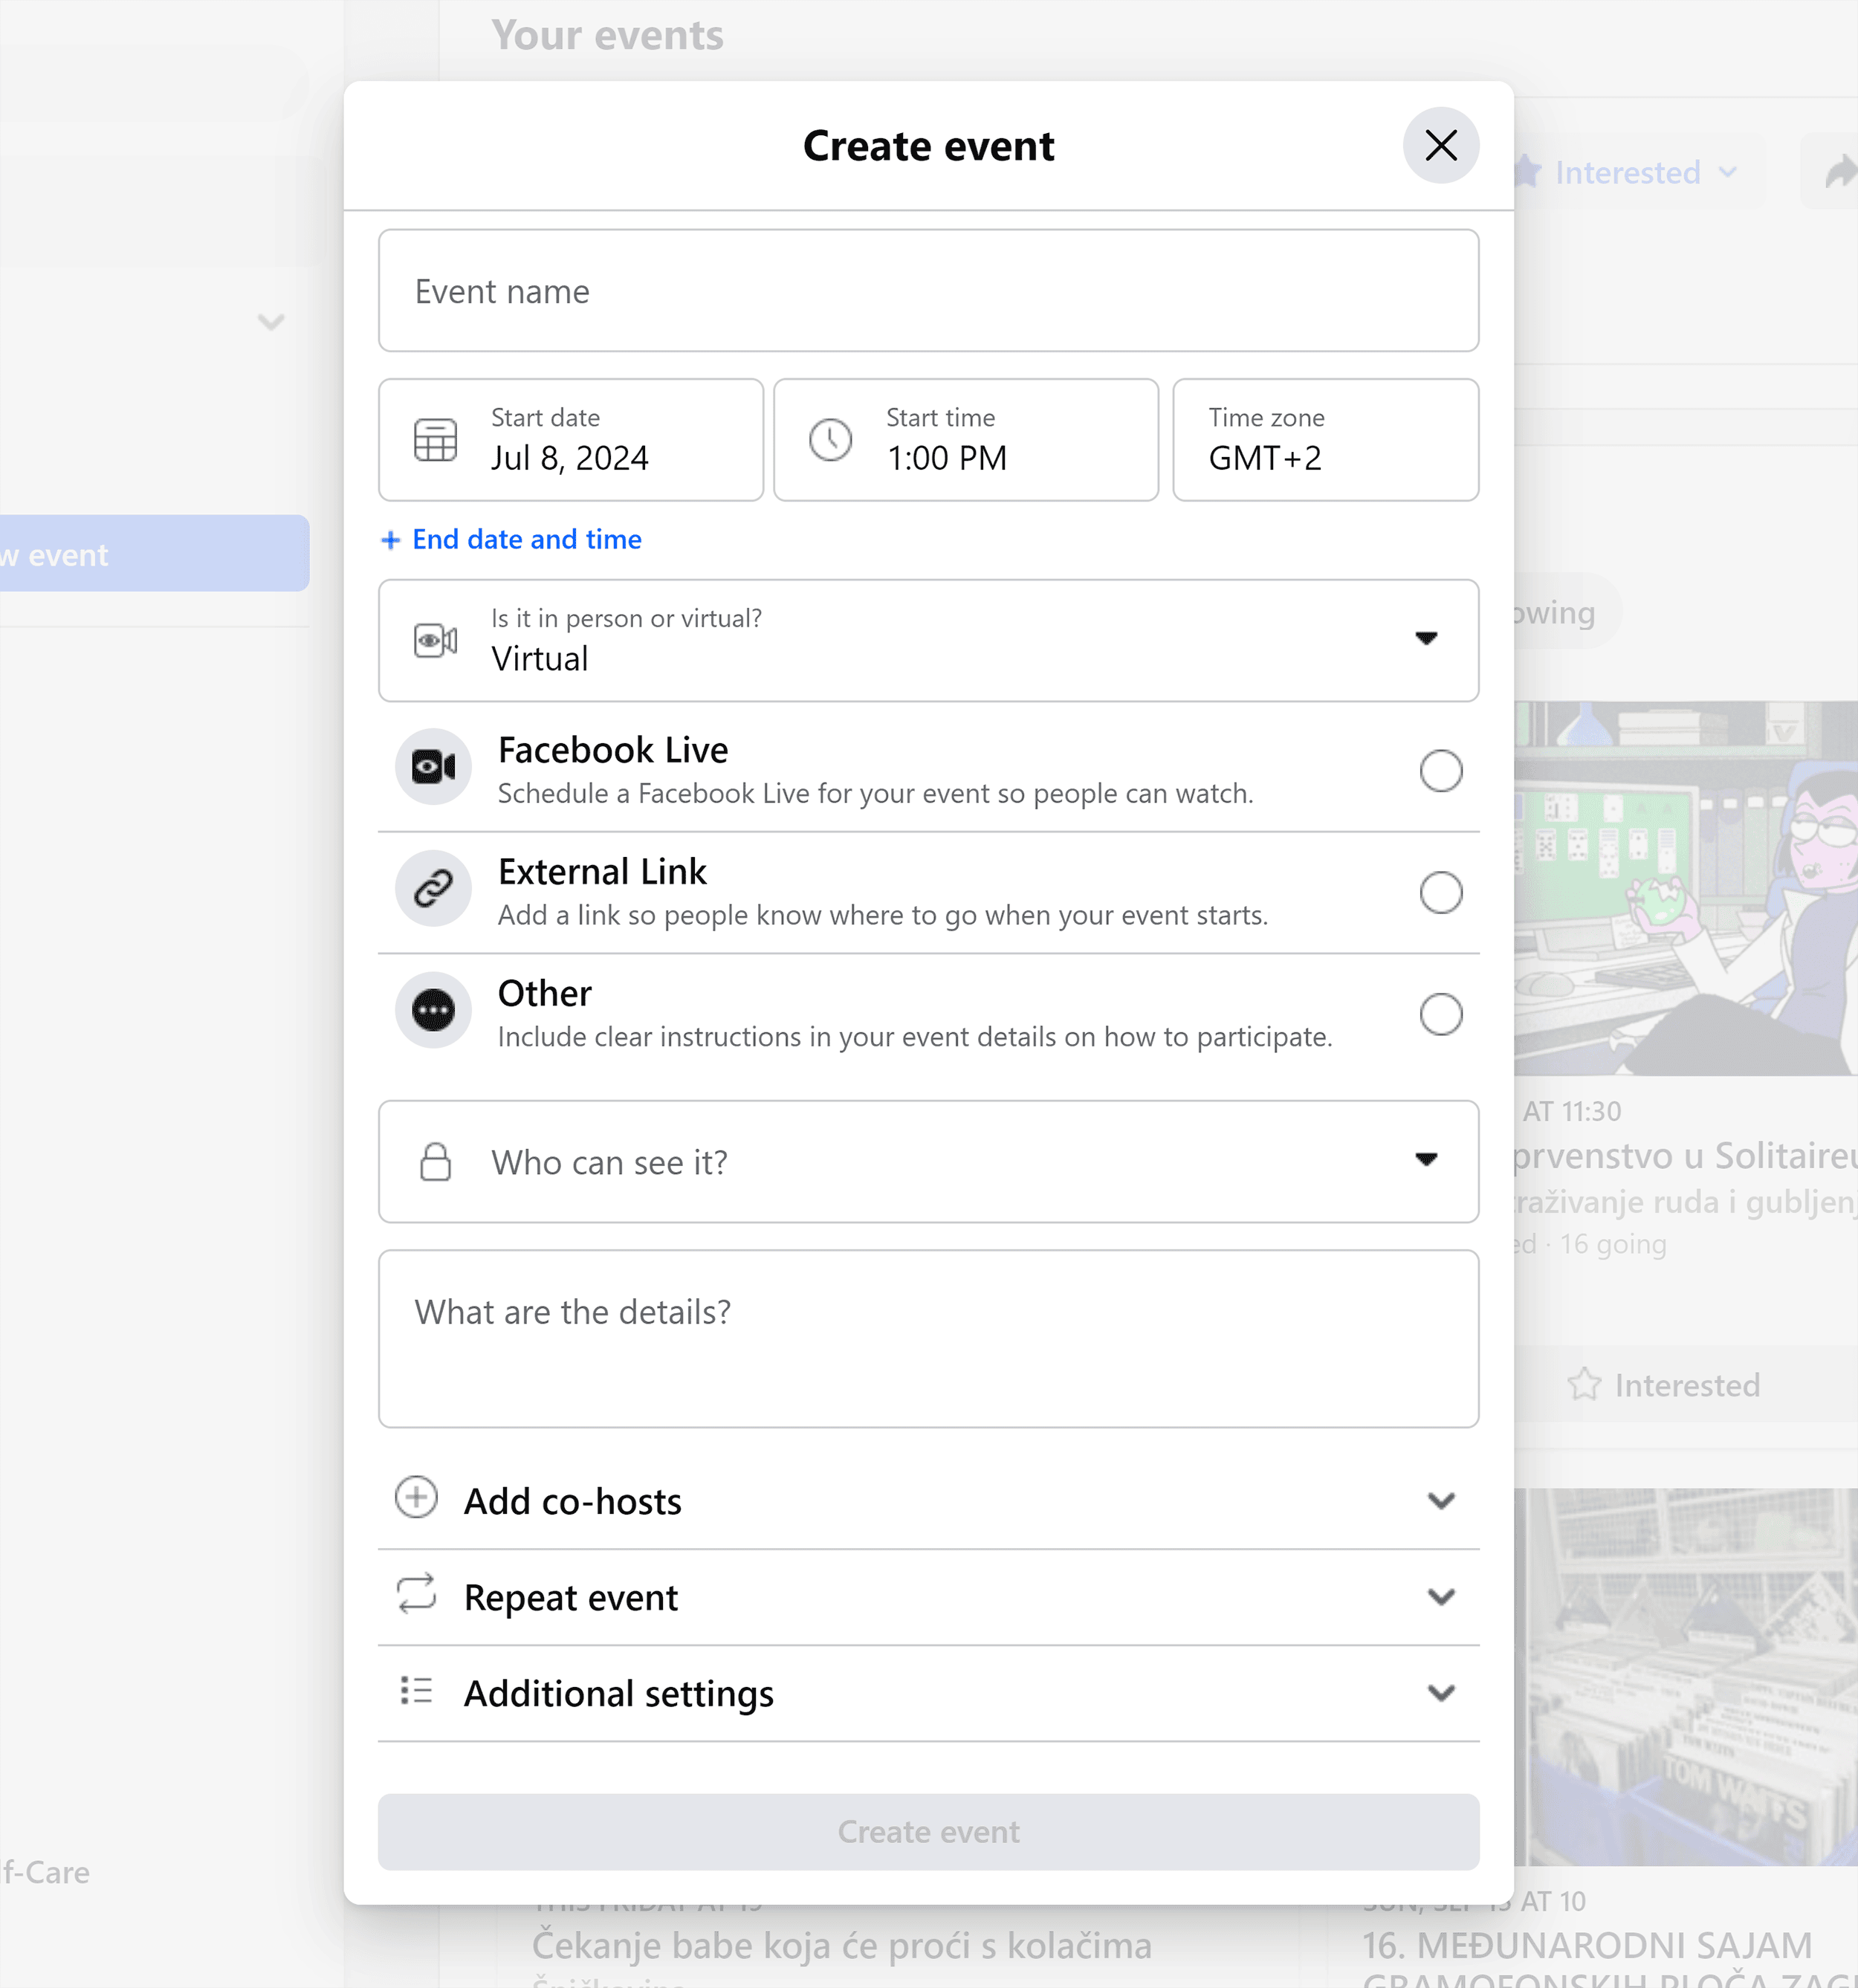Click the calendar icon in Start date
Viewport: 1858px width, 1988px height.
[435, 440]
